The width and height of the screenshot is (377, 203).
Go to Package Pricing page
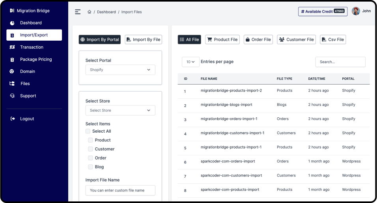click(x=36, y=59)
